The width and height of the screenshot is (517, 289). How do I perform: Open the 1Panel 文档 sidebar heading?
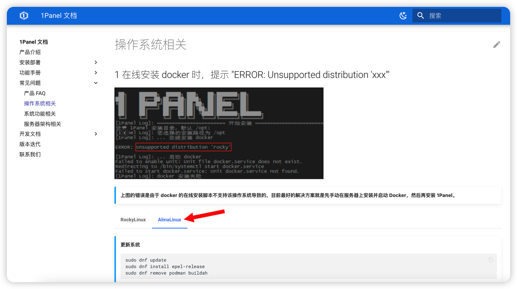[34, 42]
